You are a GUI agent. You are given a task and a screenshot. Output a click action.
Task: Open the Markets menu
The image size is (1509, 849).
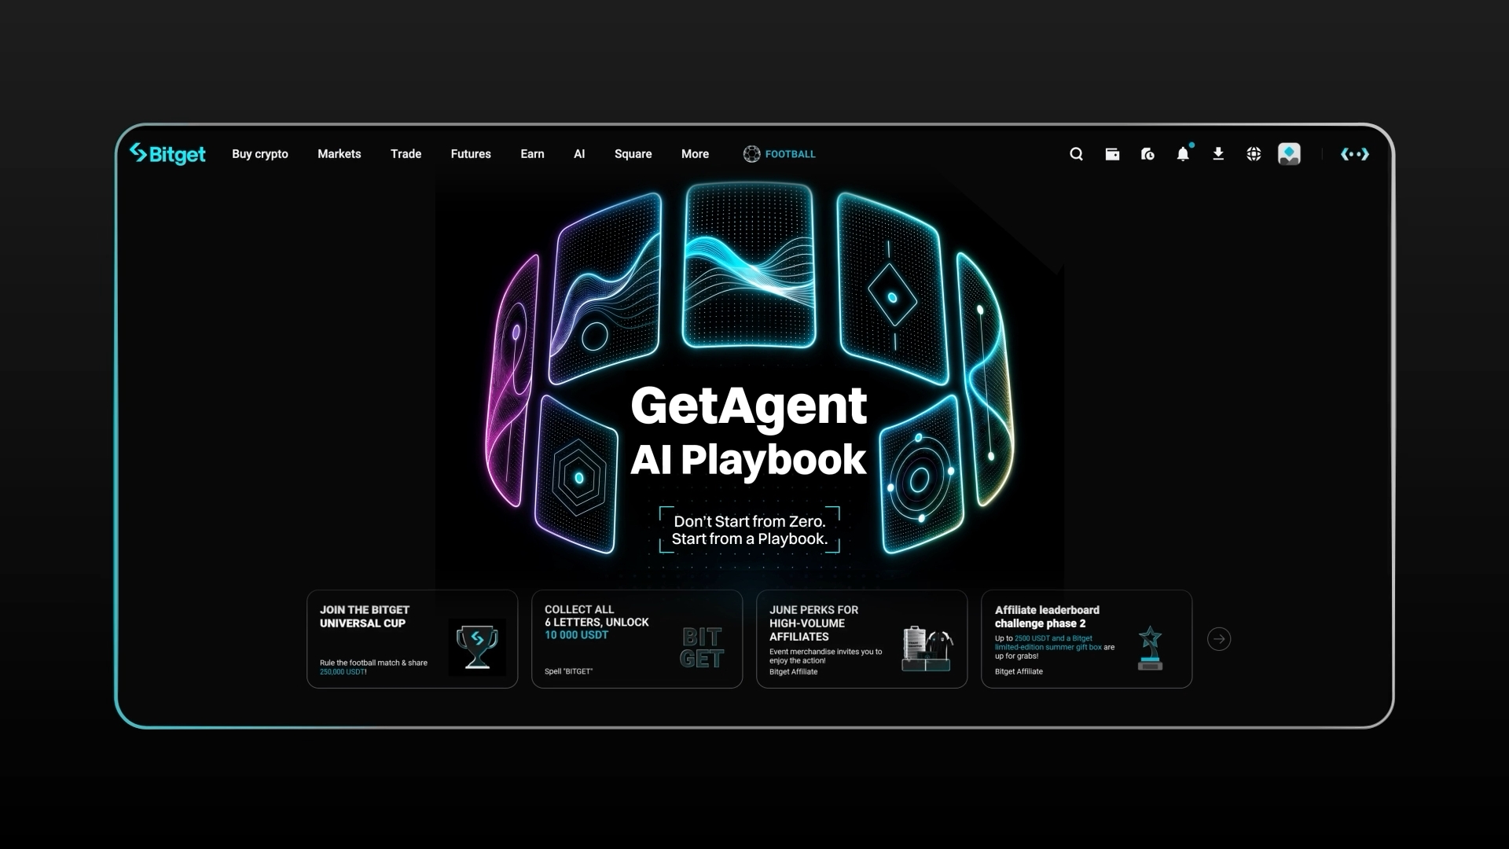tap(340, 154)
